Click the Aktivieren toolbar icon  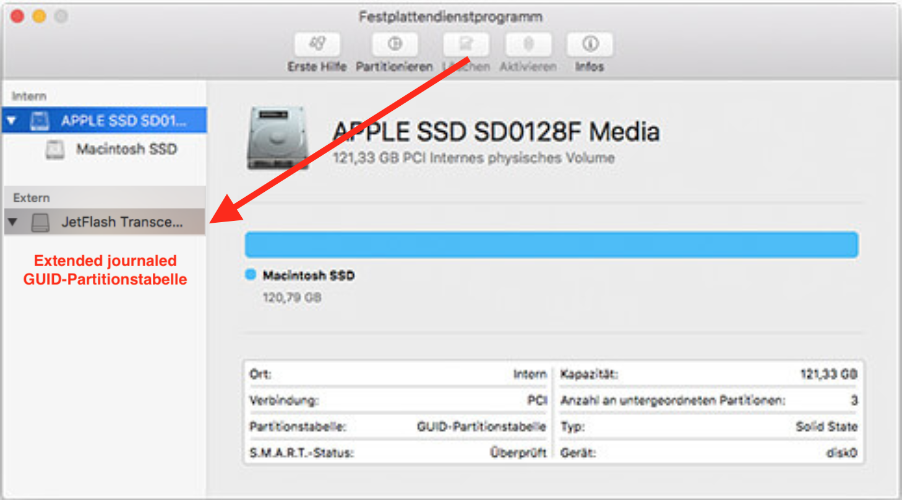[x=528, y=45]
